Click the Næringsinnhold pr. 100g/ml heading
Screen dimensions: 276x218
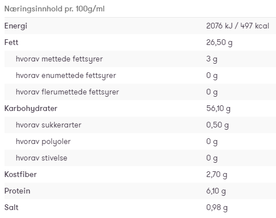tap(55, 9)
